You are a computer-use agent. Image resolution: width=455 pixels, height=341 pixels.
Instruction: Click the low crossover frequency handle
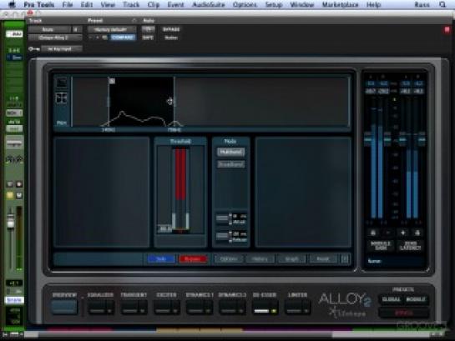109,102
